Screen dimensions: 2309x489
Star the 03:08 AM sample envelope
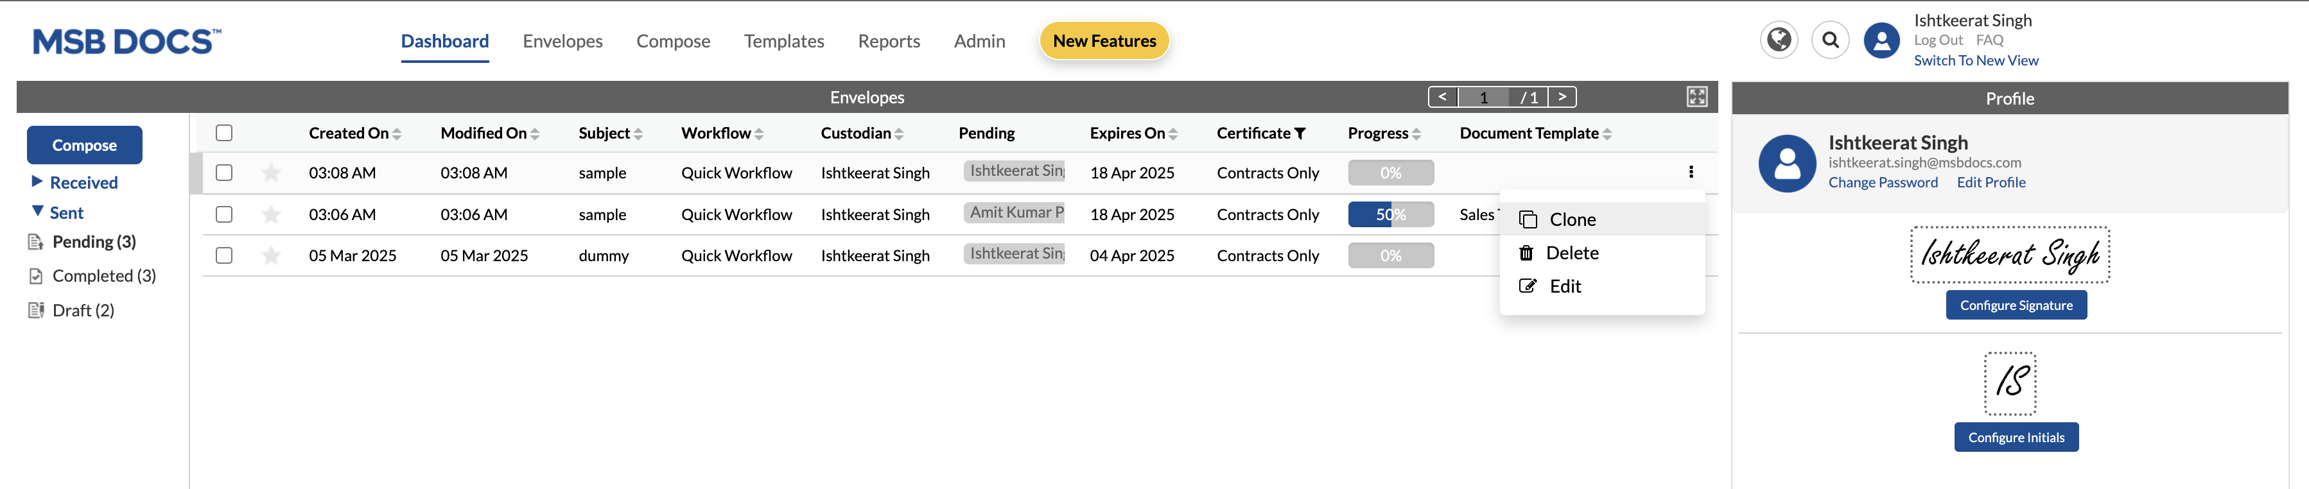tap(271, 173)
